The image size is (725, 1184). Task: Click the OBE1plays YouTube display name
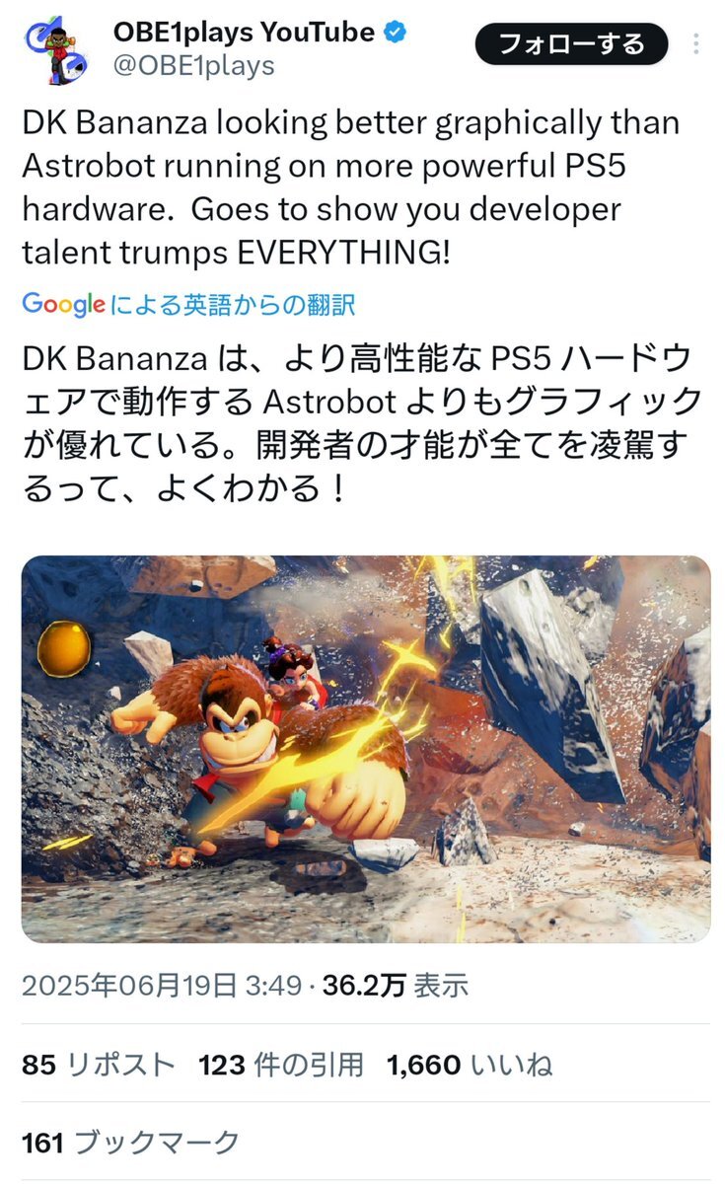pyautogui.click(x=244, y=32)
